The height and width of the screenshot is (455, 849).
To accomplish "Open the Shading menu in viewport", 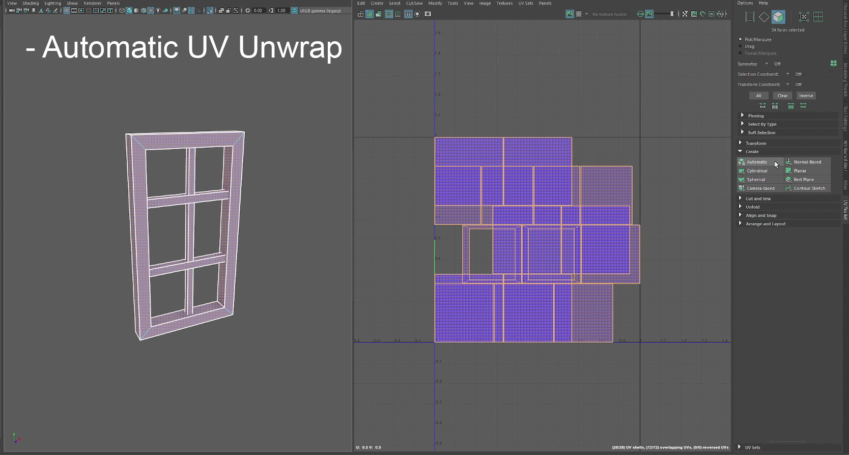I will 31,3.
